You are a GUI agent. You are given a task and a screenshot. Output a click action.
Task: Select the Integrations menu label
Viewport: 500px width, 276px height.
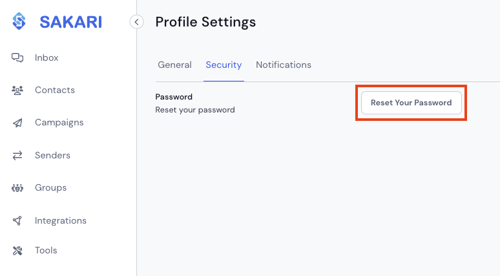61,221
